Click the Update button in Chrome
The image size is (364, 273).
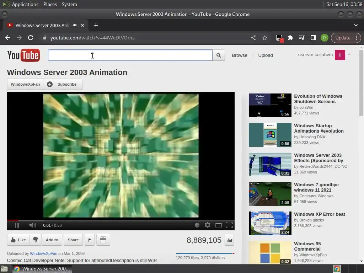point(343,38)
